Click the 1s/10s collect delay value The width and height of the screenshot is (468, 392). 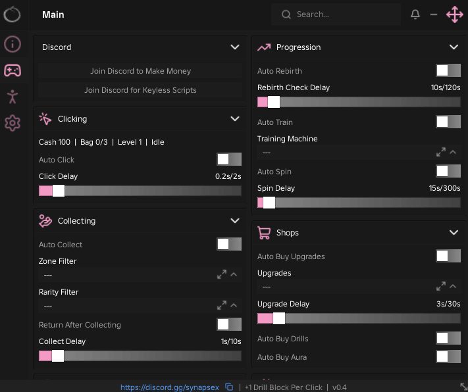(231, 341)
